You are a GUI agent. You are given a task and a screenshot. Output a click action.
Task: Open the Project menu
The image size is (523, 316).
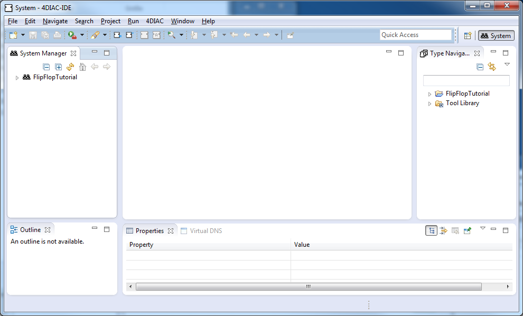110,21
